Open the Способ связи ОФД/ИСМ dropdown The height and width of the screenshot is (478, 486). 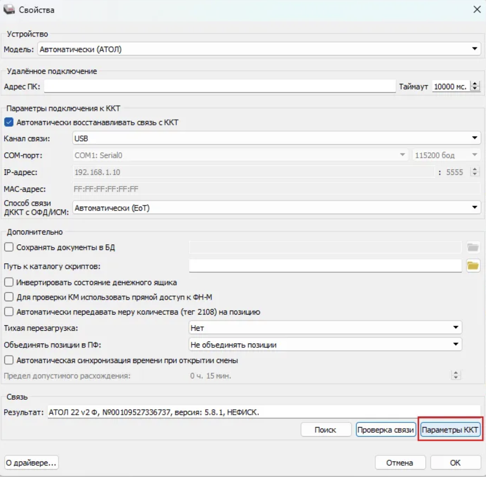point(474,208)
